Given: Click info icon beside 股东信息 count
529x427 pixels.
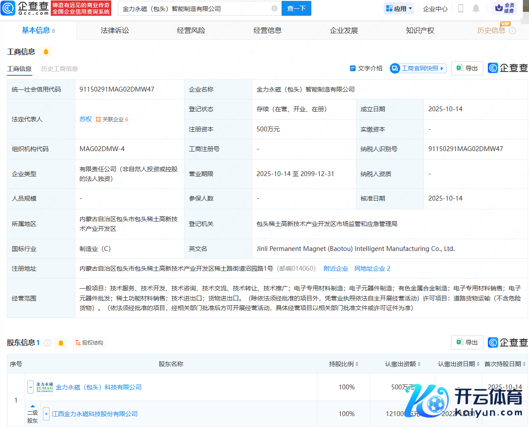Looking at the screenshot, I should (x=47, y=342).
